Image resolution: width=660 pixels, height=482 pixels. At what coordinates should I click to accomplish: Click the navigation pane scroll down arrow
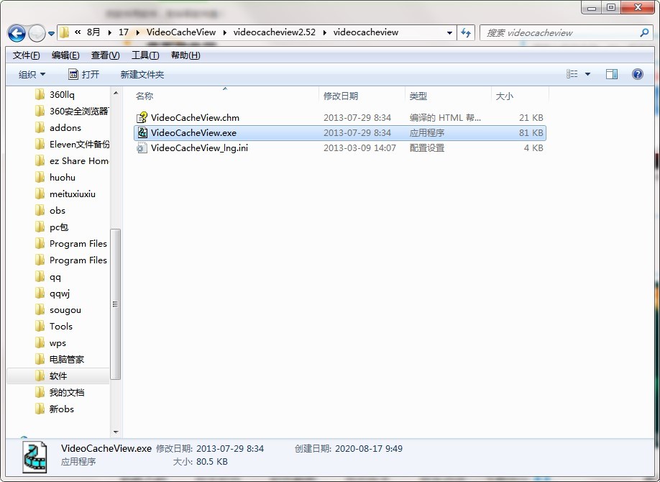pyautogui.click(x=116, y=432)
